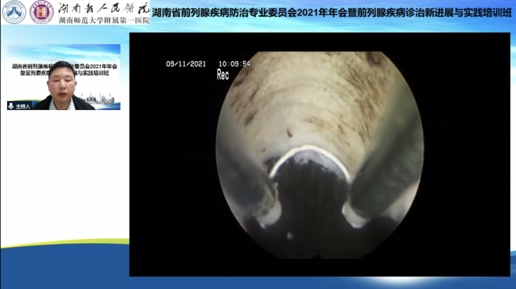The width and height of the screenshot is (516, 289).
Task: Click the round red hospital seal logo
Action: [x=42, y=12]
